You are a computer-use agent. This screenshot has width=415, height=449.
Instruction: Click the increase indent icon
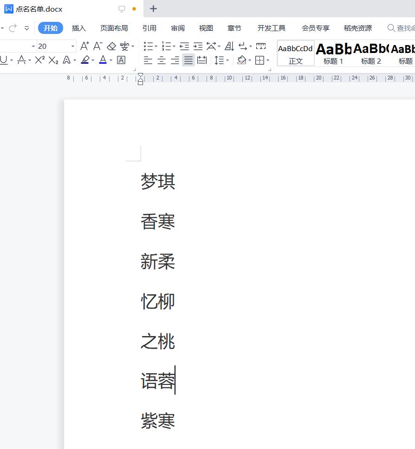tap(198, 46)
